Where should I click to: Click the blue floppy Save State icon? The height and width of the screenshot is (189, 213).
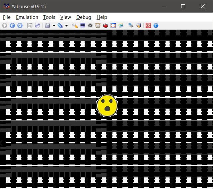coord(47,25)
